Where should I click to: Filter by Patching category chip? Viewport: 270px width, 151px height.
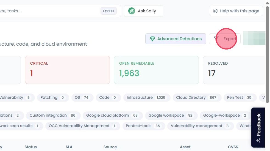[x=53, y=98]
